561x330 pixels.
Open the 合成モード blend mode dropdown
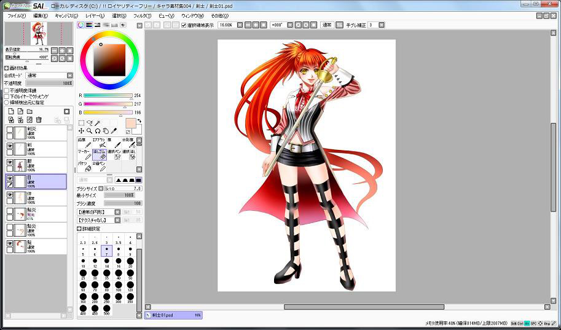49,76
